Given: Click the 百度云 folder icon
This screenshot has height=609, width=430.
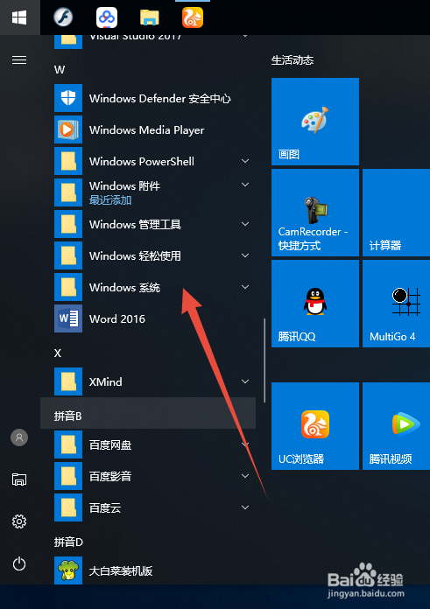Looking at the screenshot, I should (68, 507).
